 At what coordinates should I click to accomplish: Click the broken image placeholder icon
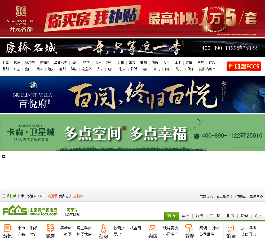pos(4,157)
